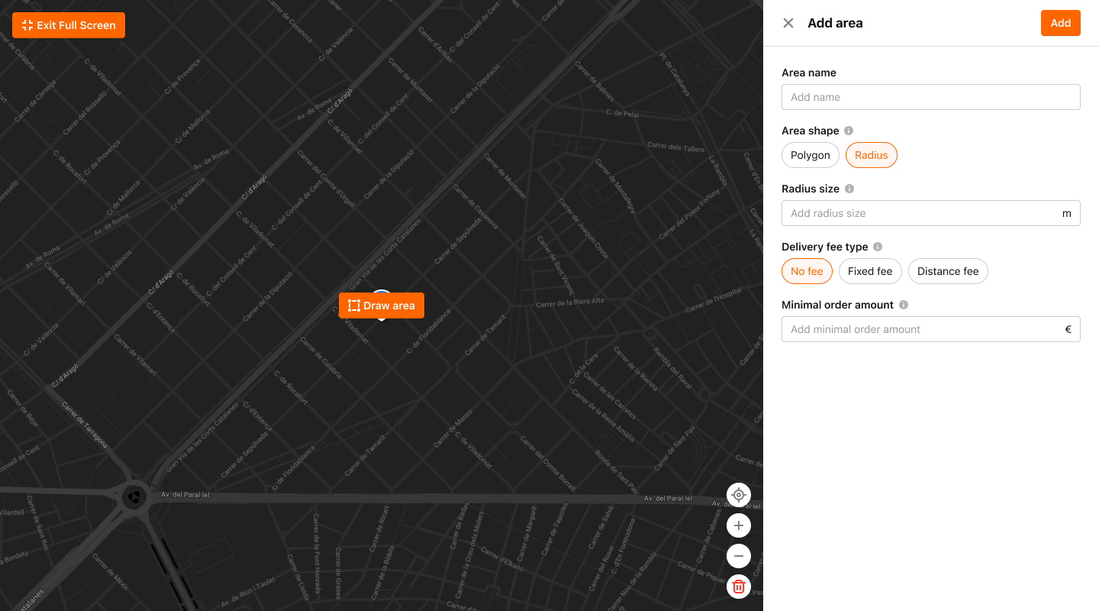Viewport: 1099px width, 611px height.
Task: Choose the No fee delivery option
Action: point(807,271)
